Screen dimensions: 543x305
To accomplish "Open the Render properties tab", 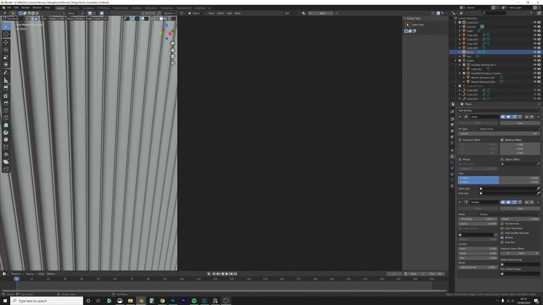I will [452, 119].
